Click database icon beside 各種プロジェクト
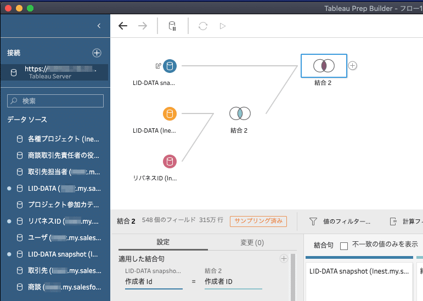This screenshot has width=423, height=301. [x=20, y=139]
